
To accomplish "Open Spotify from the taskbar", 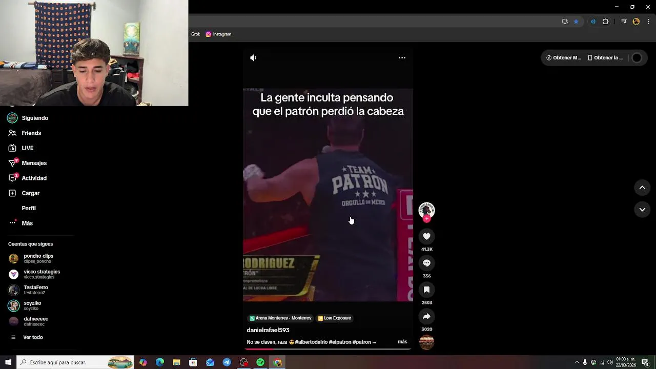I will click(260, 362).
